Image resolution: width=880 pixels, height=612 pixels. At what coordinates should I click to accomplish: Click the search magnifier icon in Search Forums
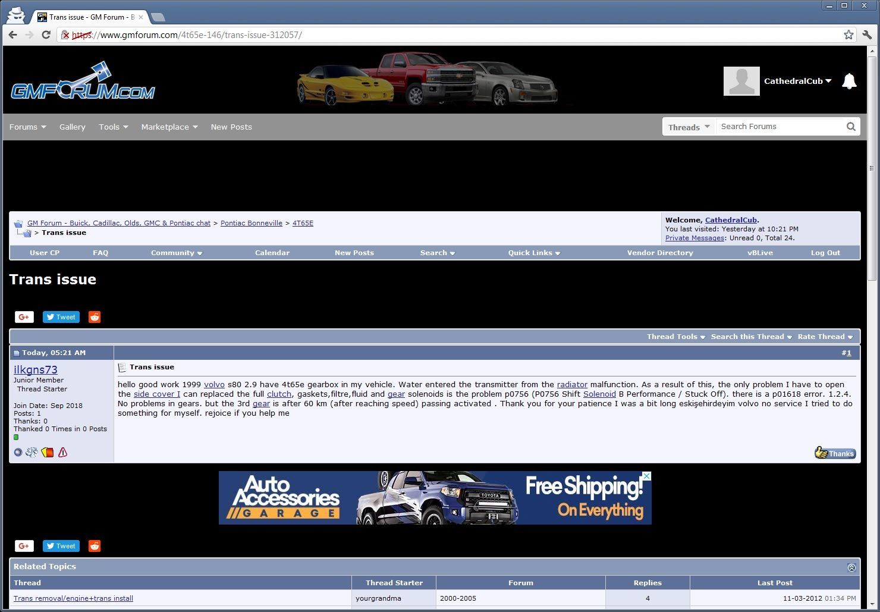[x=851, y=127]
